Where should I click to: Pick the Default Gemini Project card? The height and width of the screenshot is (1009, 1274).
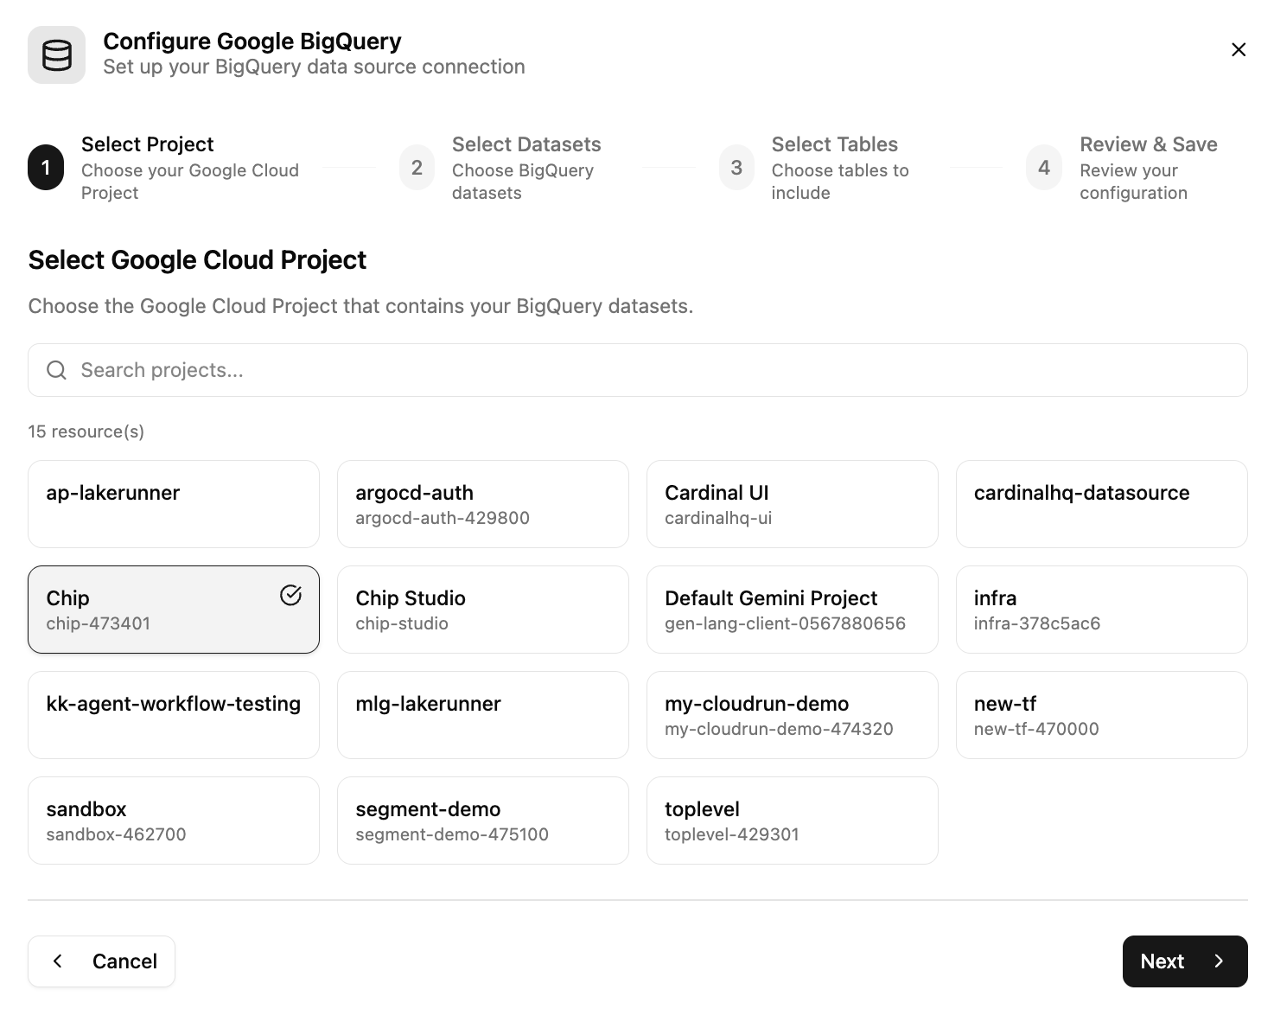(x=792, y=610)
